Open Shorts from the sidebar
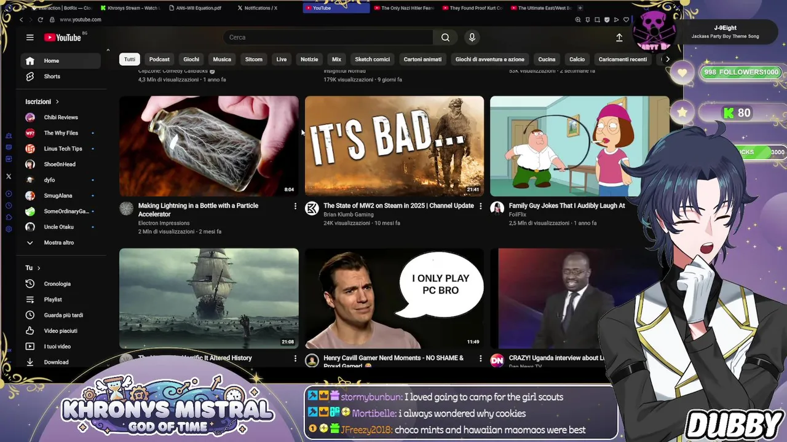 pyautogui.click(x=60, y=76)
